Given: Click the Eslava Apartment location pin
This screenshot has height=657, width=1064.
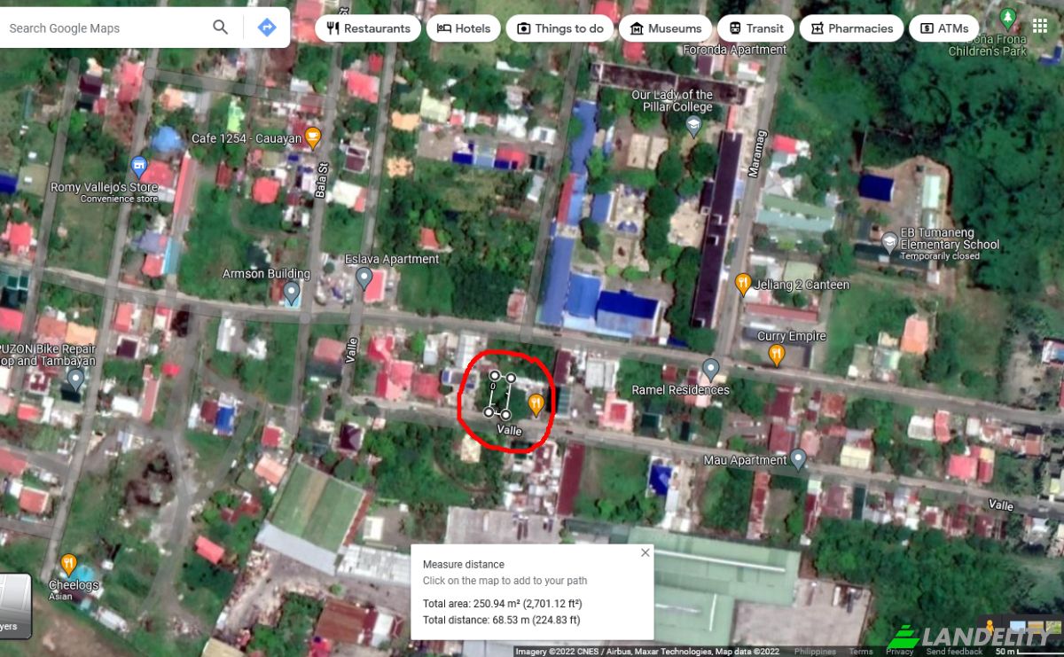Looking at the screenshot, I should [364, 278].
